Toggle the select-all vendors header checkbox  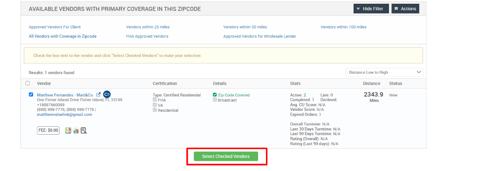[27, 83]
